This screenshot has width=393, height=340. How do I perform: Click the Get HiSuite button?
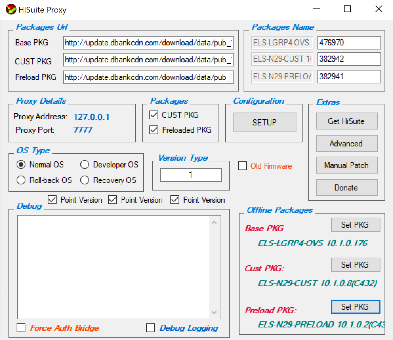[347, 121]
